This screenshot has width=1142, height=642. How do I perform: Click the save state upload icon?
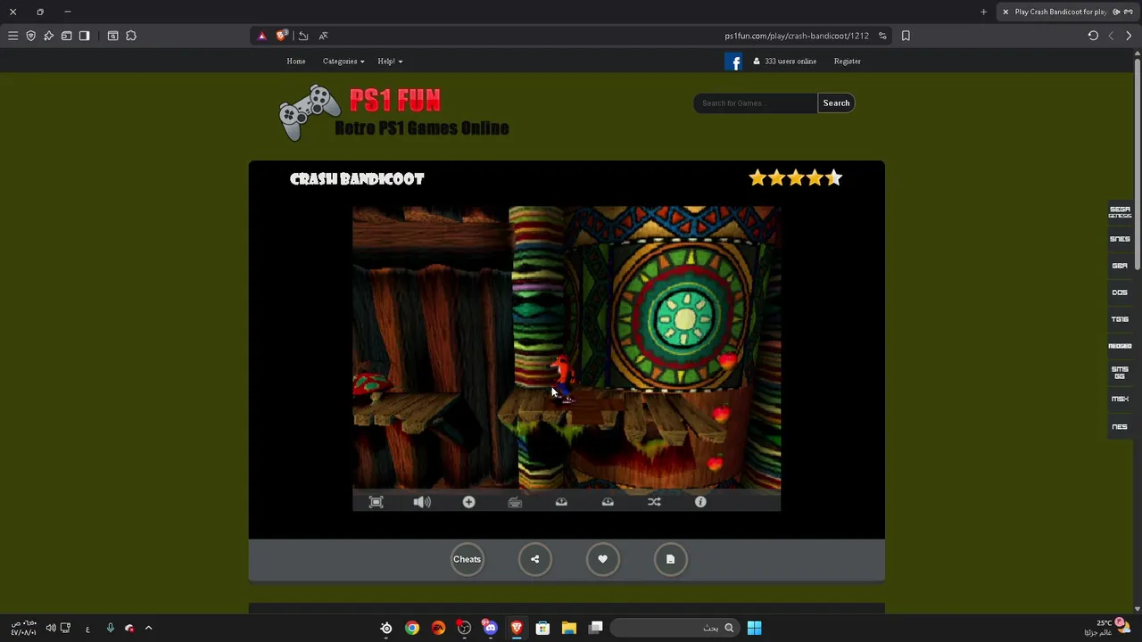561,502
